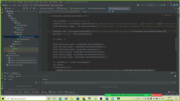Image resolution: width=180 pixels, height=101 pixels.
Task: Hide the Project panel with minus icon
Action: click(x=37, y=8)
